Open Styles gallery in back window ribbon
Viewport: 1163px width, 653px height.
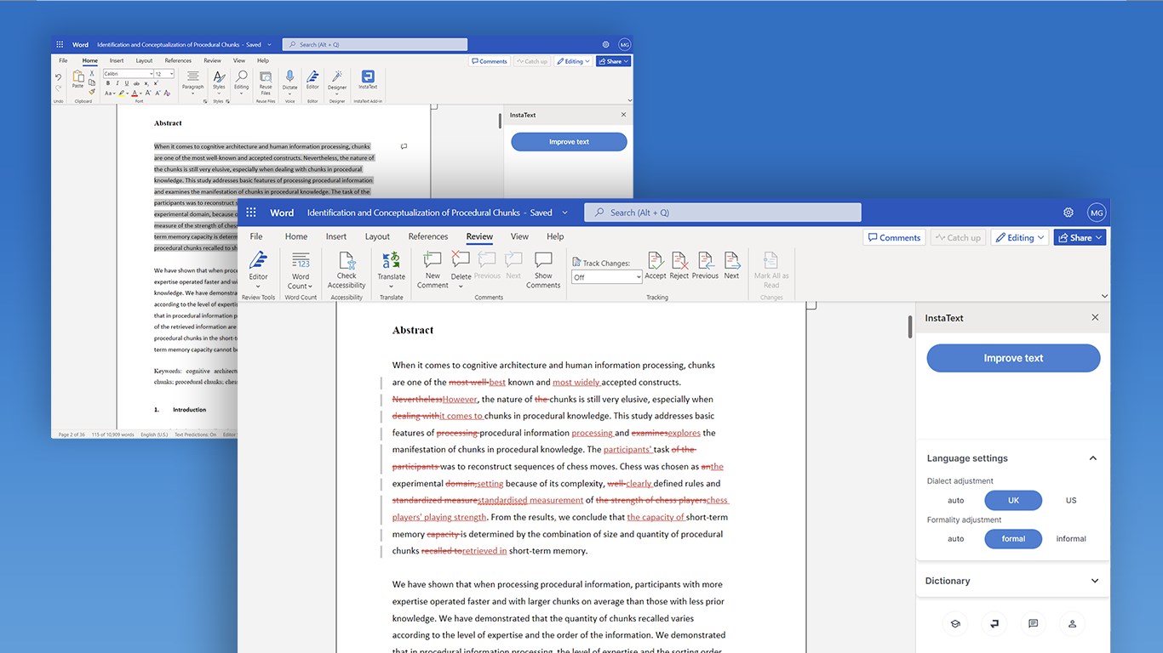[x=219, y=79]
